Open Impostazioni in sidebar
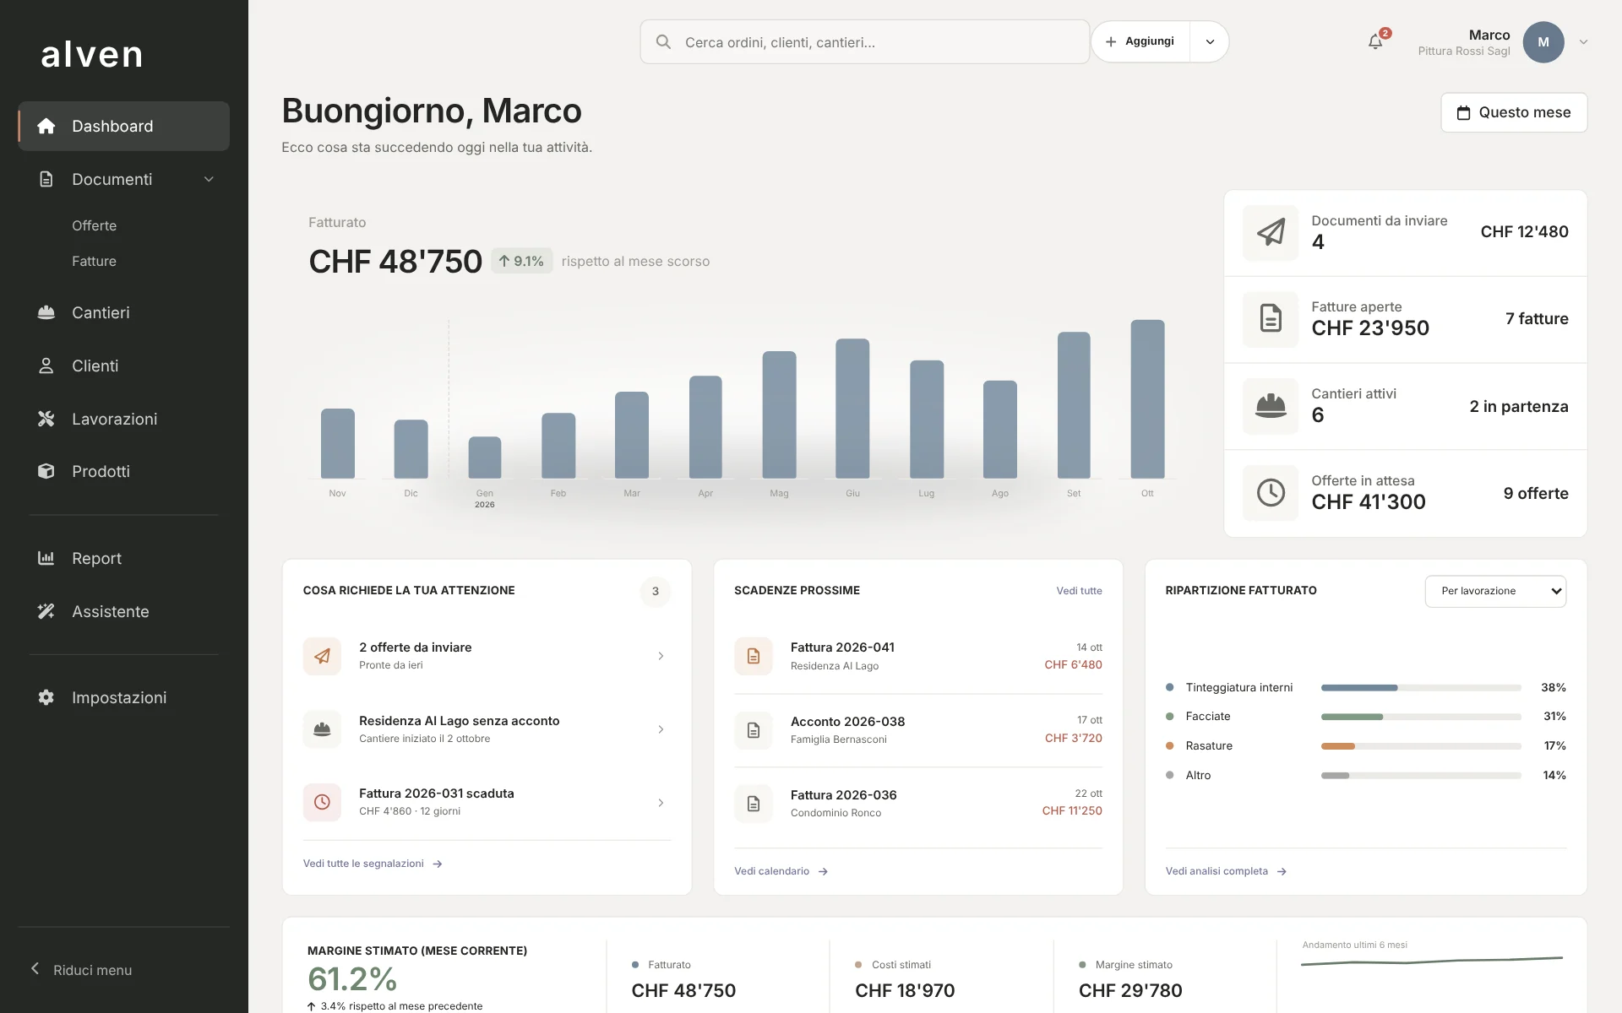The width and height of the screenshot is (1622, 1013). [x=124, y=697]
